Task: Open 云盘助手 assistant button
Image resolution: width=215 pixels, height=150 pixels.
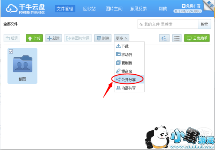Action: click(197, 38)
